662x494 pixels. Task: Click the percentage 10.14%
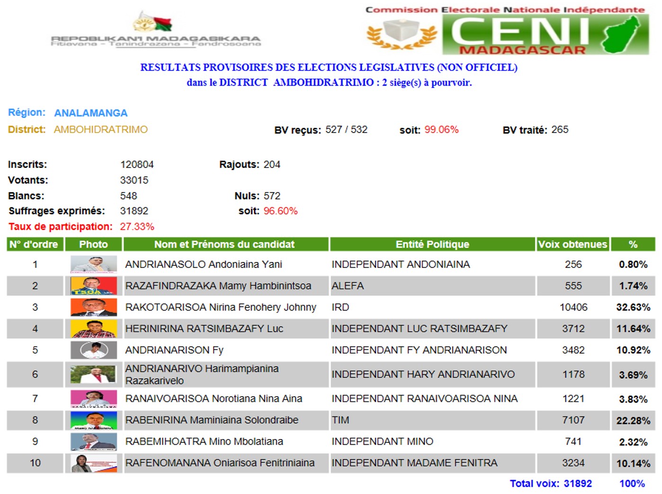coord(633,464)
